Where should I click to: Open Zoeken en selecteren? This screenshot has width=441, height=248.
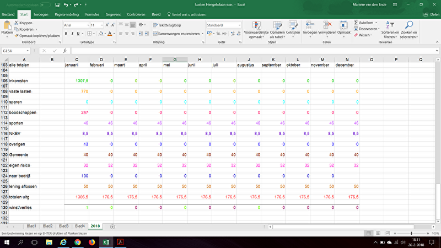point(408,30)
